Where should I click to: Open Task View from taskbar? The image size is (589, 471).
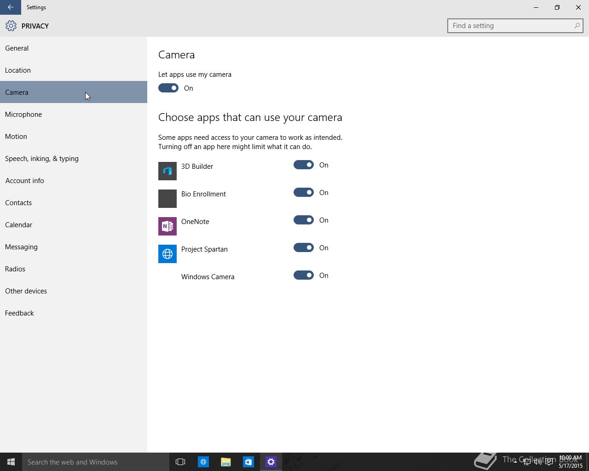tap(180, 462)
